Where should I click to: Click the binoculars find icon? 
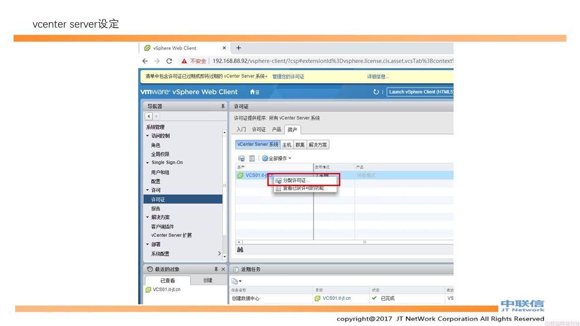tap(240, 250)
